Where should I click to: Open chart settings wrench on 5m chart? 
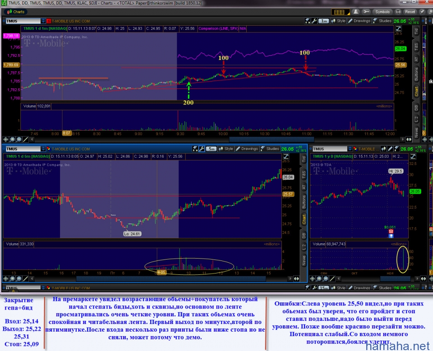coord(202,149)
